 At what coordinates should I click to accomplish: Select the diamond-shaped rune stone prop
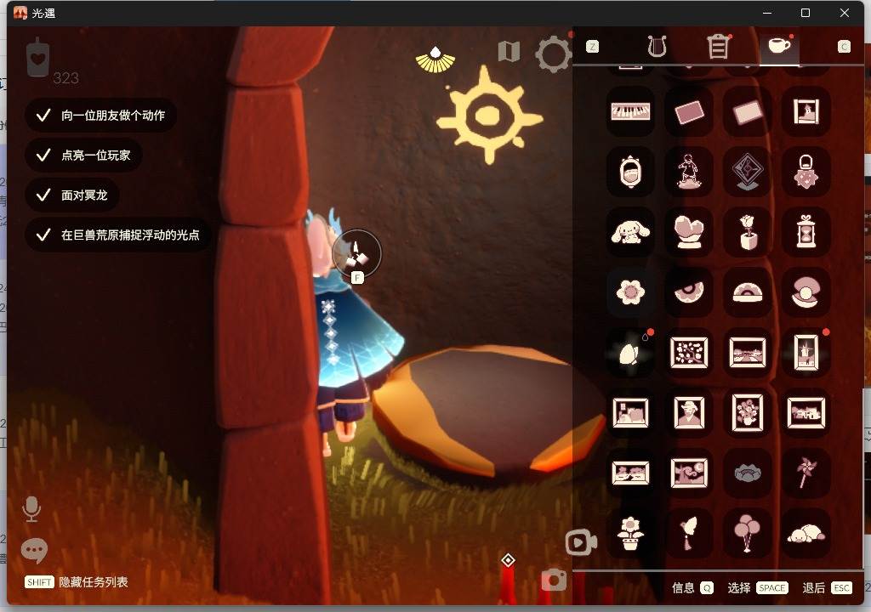pyautogui.click(x=747, y=172)
